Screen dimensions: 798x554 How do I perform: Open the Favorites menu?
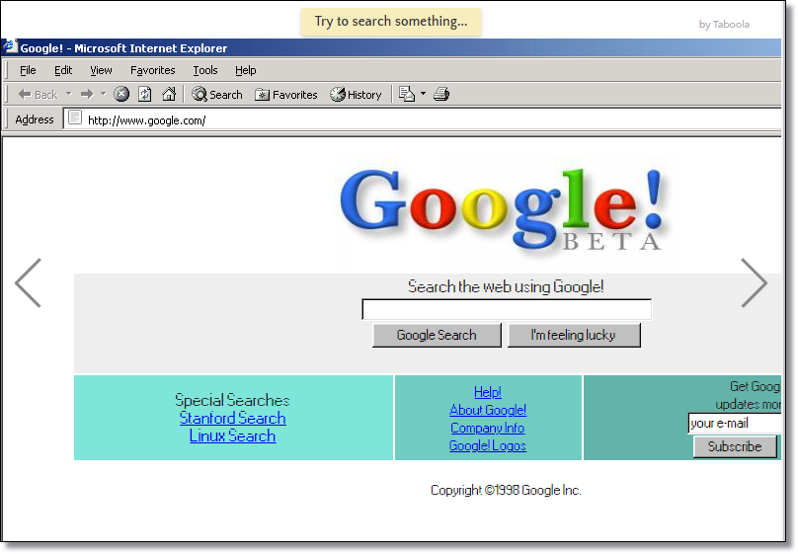coord(153,70)
